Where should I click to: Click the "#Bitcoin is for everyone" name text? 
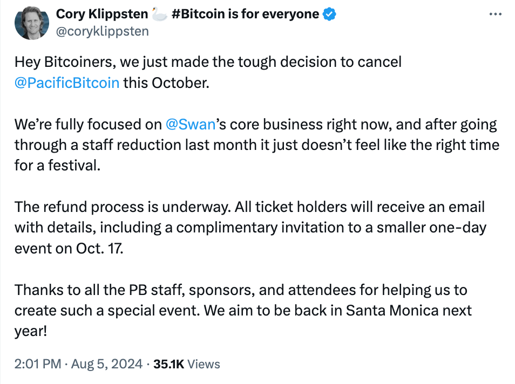tap(245, 14)
